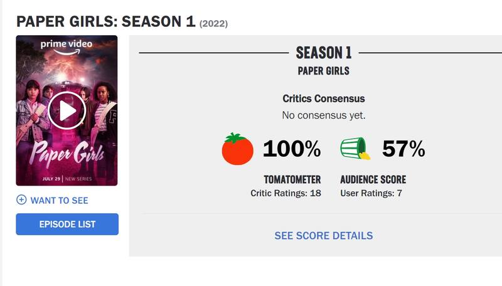Click User Ratings: 7 count
Screen dimensions: 502x286
click(x=371, y=193)
